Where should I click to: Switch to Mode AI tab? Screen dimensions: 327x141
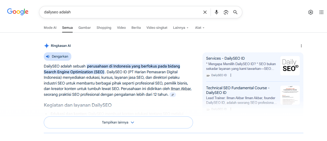pyautogui.click(x=50, y=28)
